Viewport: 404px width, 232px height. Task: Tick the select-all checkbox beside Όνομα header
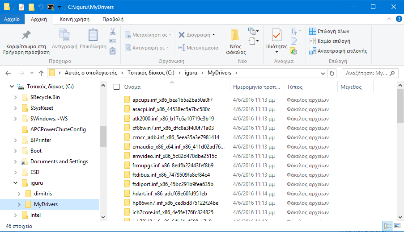click(x=117, y=87)
